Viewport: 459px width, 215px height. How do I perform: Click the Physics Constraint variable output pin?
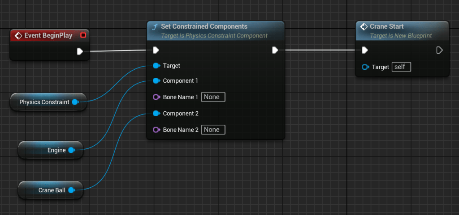75,102
